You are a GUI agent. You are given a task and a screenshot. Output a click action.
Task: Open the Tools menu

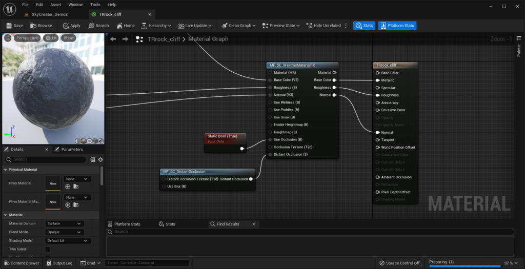[x=95, y=5]
